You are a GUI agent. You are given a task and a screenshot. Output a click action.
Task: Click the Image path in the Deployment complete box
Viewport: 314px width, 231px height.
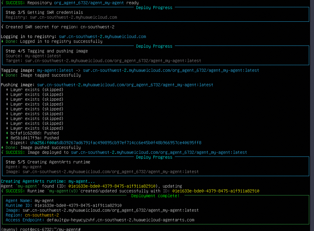tap(111, 210)
